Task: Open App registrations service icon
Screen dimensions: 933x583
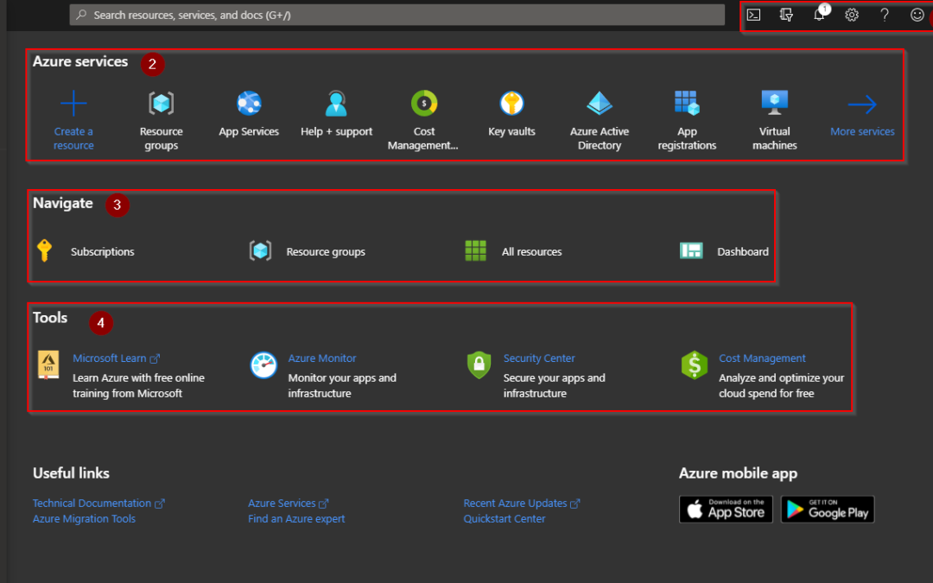Action: (x=687, y=105)
